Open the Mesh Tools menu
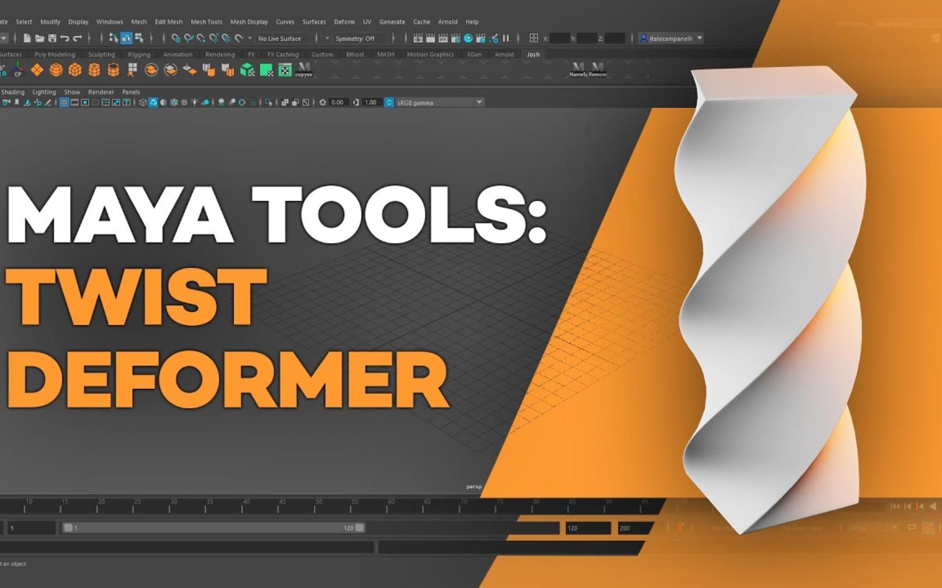942x588 pixels. click(x=207, y=22)
